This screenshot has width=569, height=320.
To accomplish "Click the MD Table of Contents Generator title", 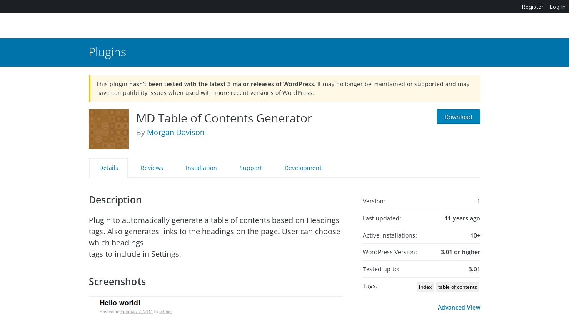I will coord(224,118).
